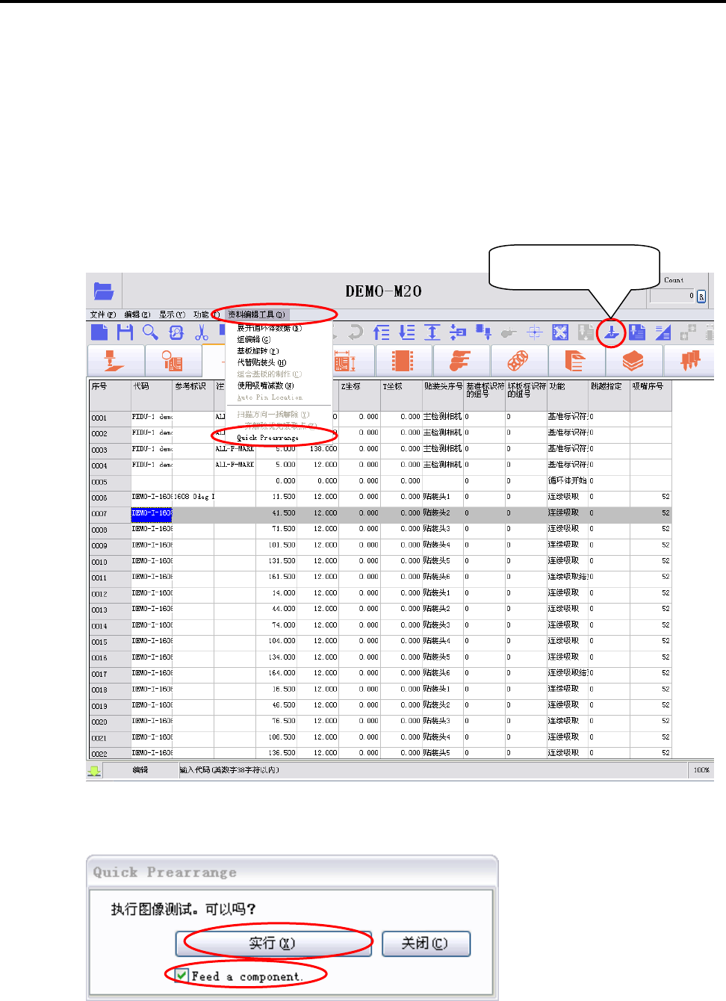This screenshot has width=726, height=1001.
Task: Click the large IC chip icon button
Action: tap(403, 361)
